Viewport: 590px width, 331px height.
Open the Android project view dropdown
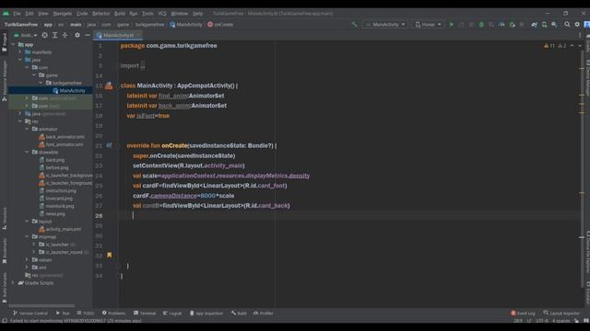[x=25, y=35]
